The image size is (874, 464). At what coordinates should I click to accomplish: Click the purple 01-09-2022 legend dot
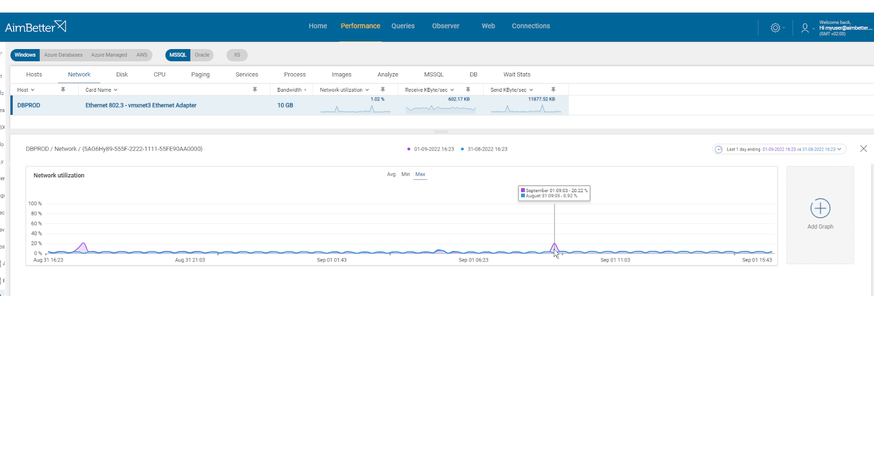pos(409,149)
